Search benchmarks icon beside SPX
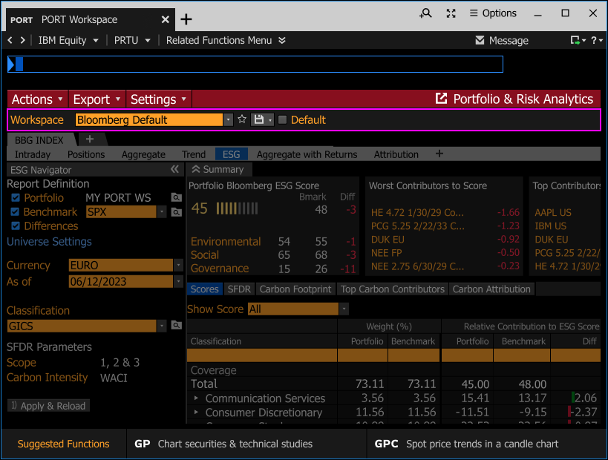Viewport: 608px width, 460px height. coord(177,212)
